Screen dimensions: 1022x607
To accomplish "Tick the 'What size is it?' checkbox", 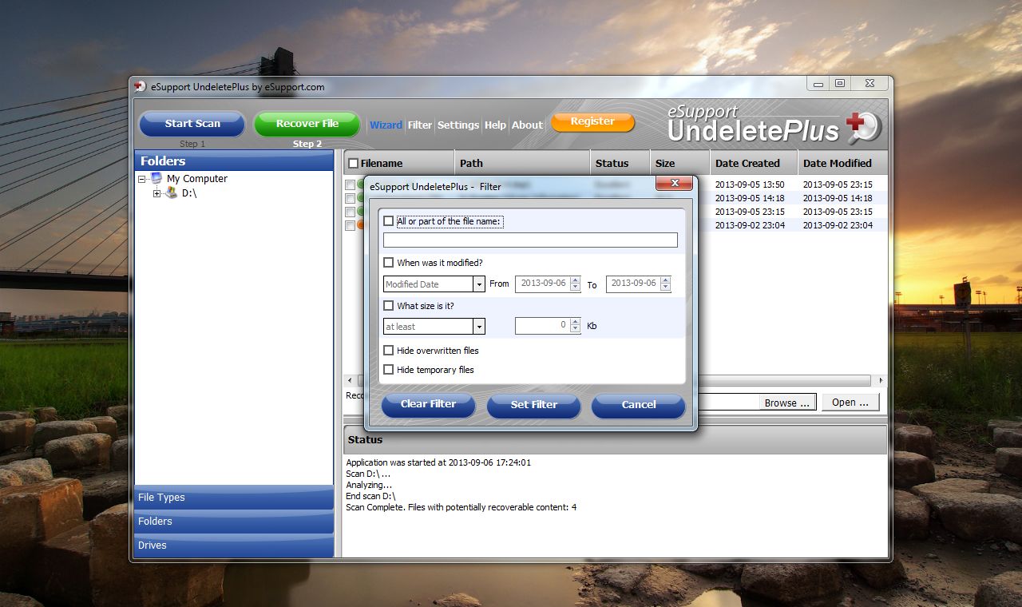I will pos(389,305).
